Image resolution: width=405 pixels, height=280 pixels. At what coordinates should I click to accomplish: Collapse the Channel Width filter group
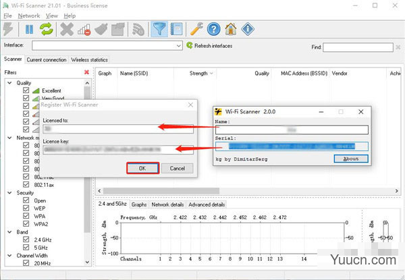[x=10, y=256]
